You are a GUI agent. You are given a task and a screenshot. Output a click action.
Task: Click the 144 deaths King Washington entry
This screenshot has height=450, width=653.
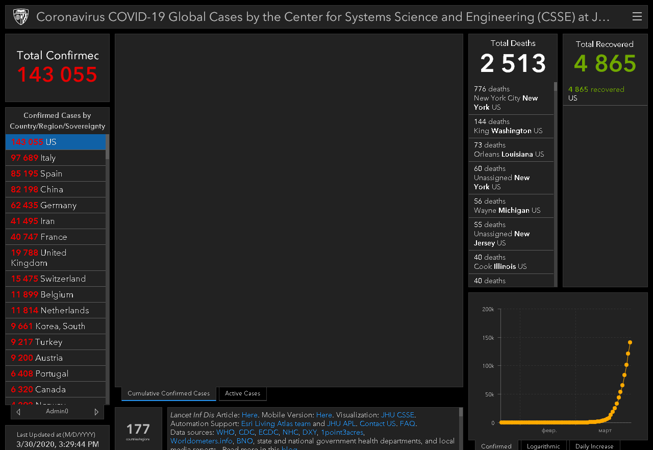pyautogui.click(x=511, y=127)
